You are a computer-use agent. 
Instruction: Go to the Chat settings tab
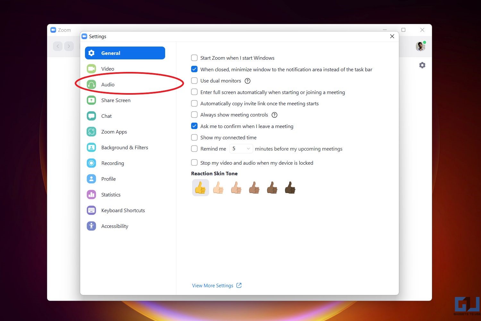pyautogui.click(x=125, y=116)
